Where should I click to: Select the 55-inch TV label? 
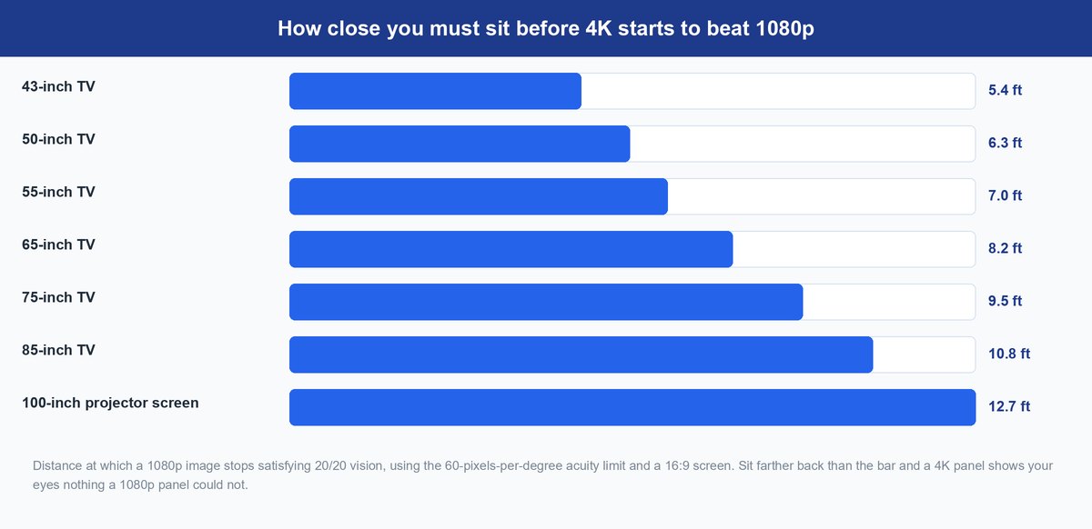click(58, 192)
